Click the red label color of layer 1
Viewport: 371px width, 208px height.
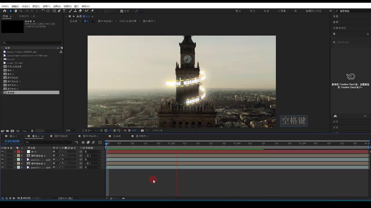tap(18, 152)
